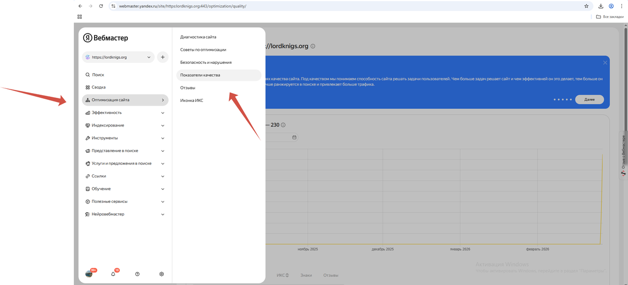Click the Обучение book icon
The image size is (628, 285).
(87, 189)
